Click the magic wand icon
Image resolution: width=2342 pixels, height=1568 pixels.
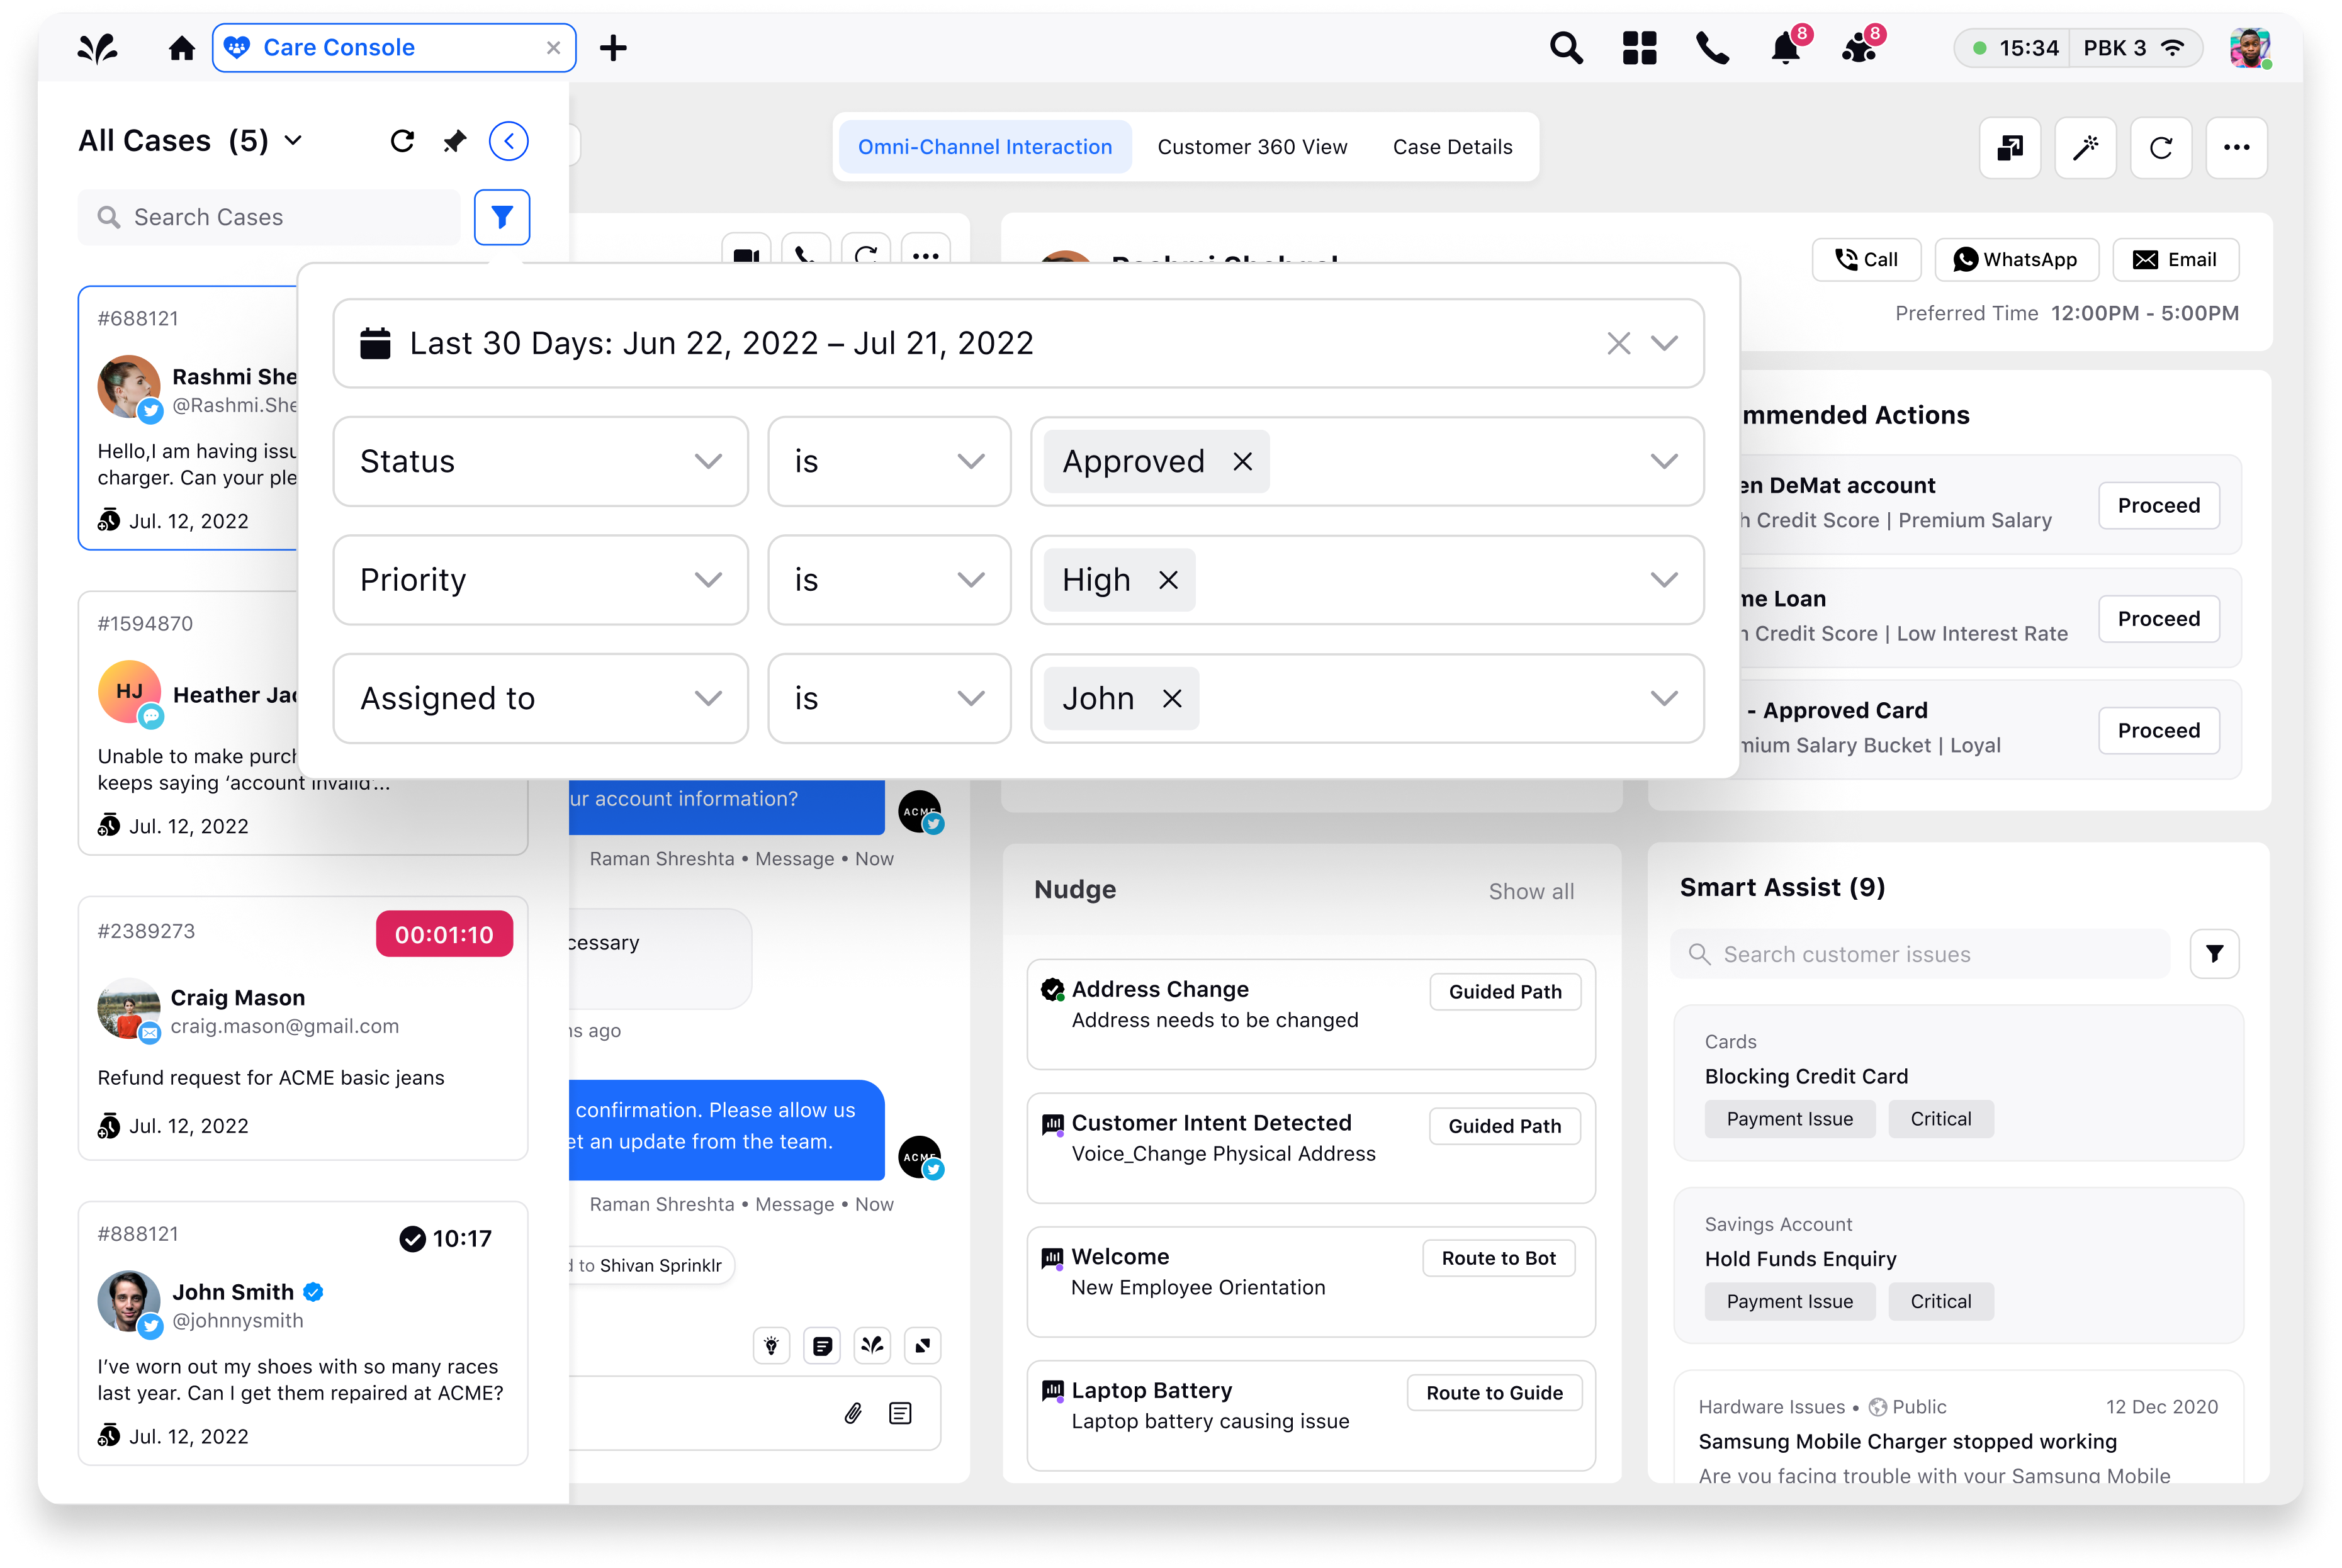point(2085,148)
